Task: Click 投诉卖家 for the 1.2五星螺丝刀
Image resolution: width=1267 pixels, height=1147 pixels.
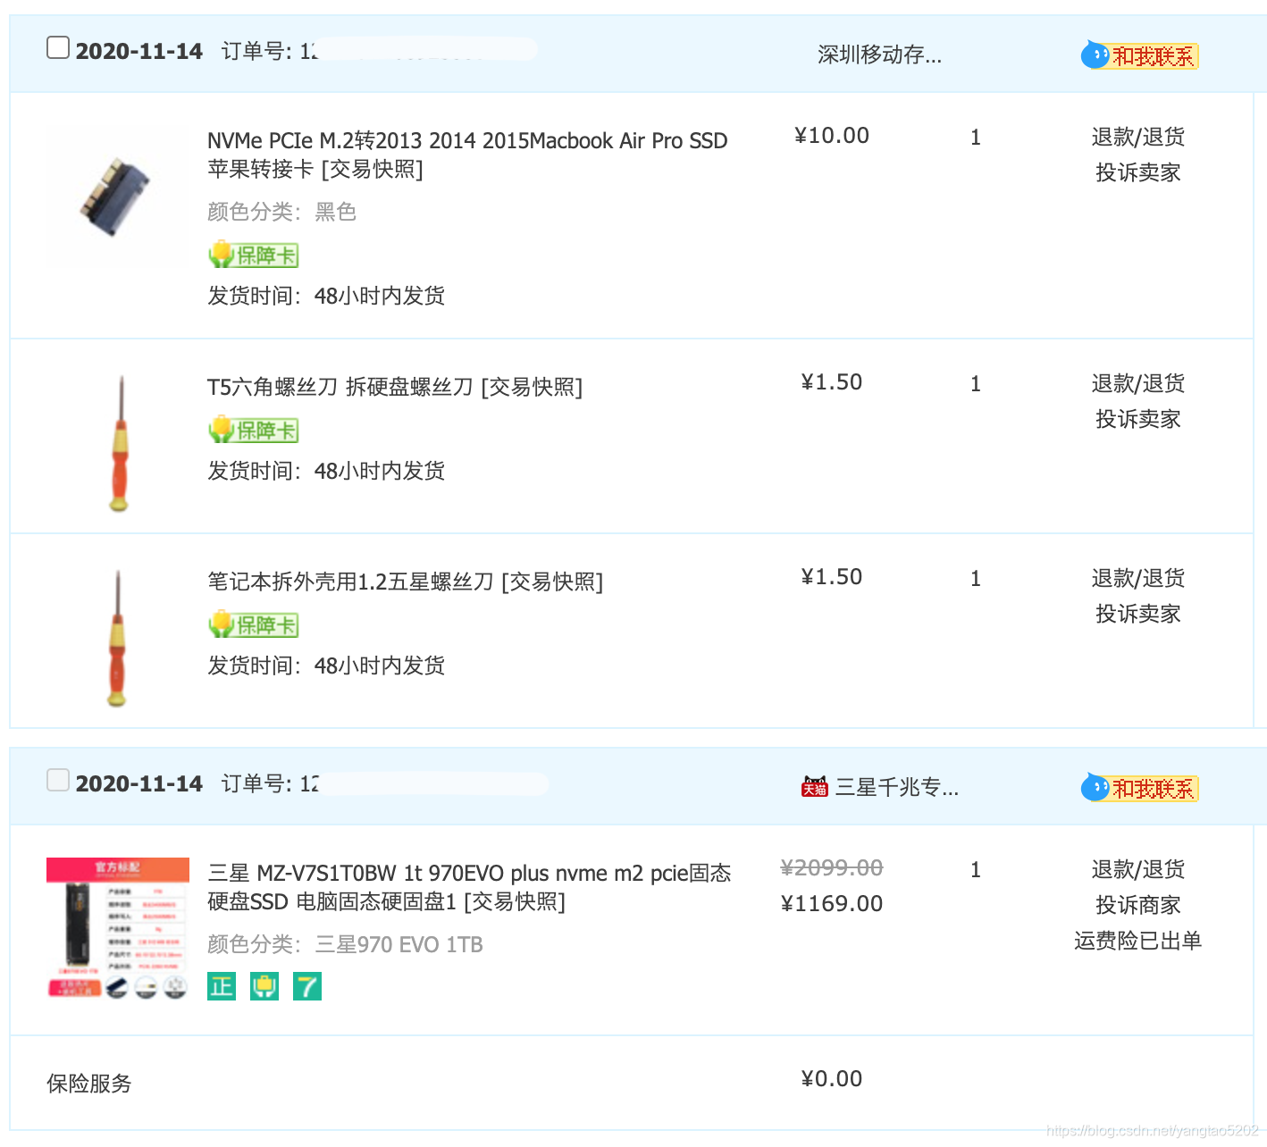Action: pyautogui.click(x=1137, y=614)
